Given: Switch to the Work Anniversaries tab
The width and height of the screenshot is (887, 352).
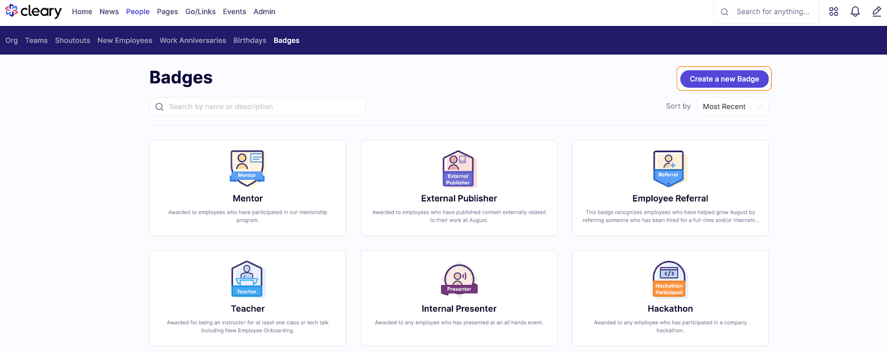Looking at the screenshot, I should pyautogui.click(x=193, y=40).
